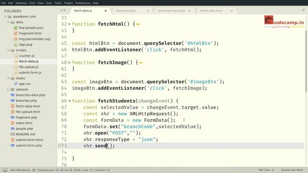Open the Find menu
The image size is (308, 173).
(x=32, y=3)
